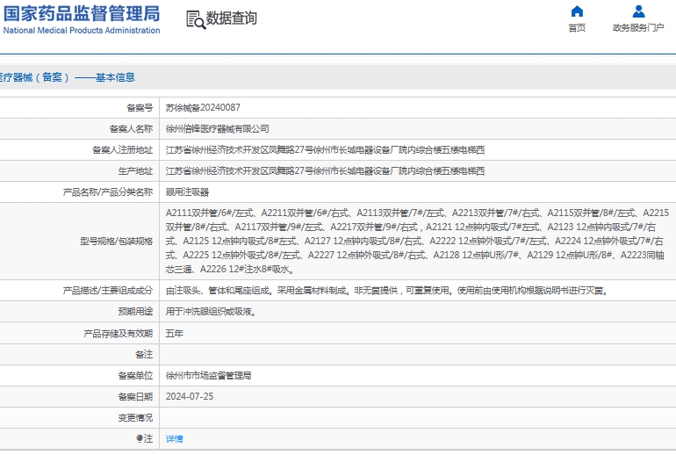Click the 备案号 row label

(140, 107)
